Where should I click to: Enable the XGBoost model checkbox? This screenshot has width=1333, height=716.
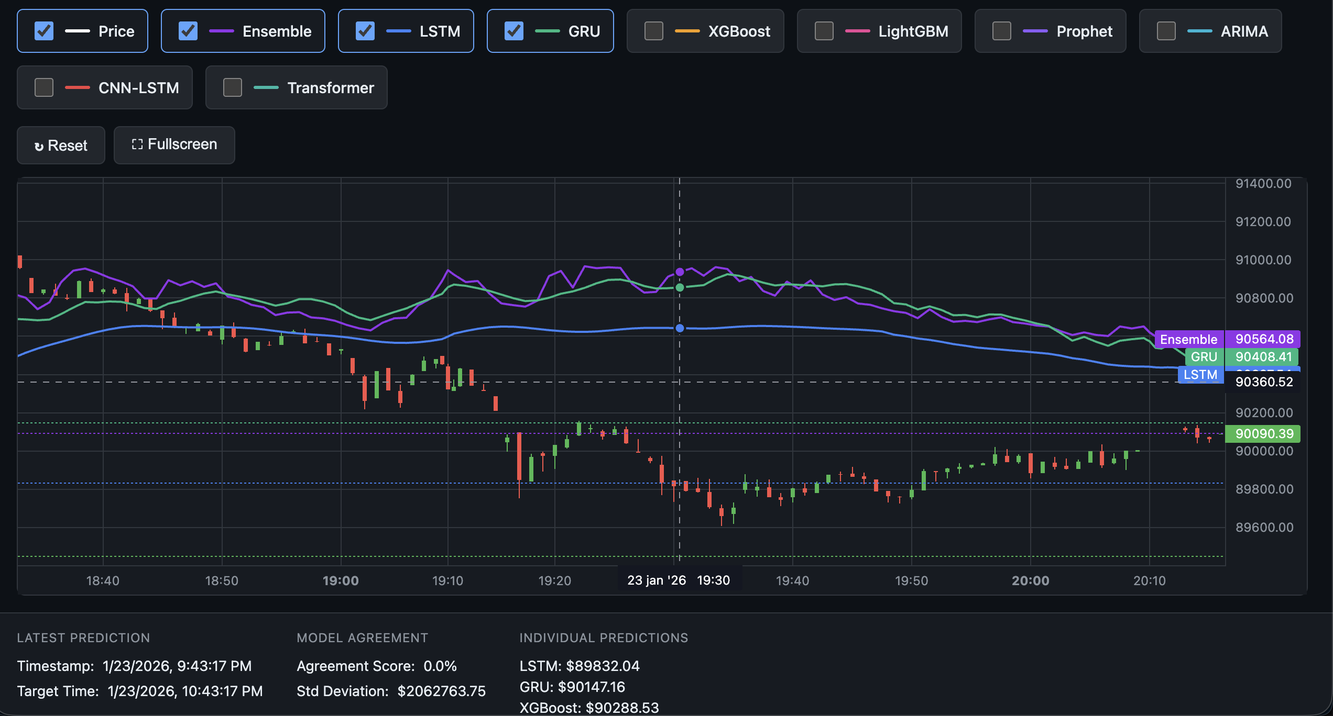pyautogui.click(x=653, y=31)
